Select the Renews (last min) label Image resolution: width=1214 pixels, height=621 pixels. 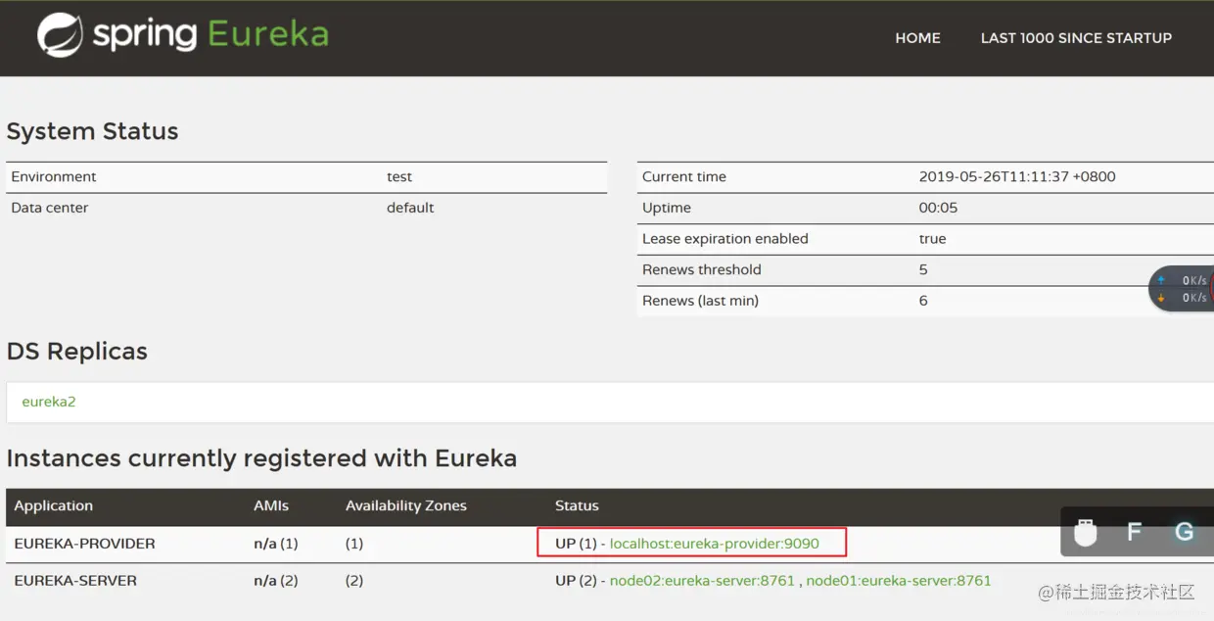click(x=700, y=301)
